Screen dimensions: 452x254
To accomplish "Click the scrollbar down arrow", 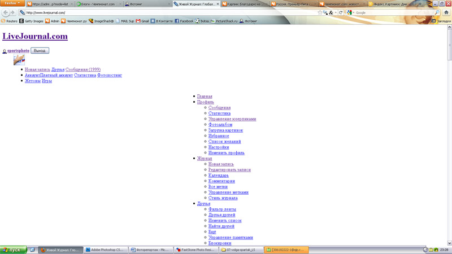I will [x=449, y=243].
